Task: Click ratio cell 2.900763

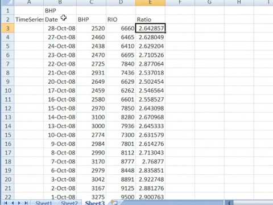Action: 150,197
